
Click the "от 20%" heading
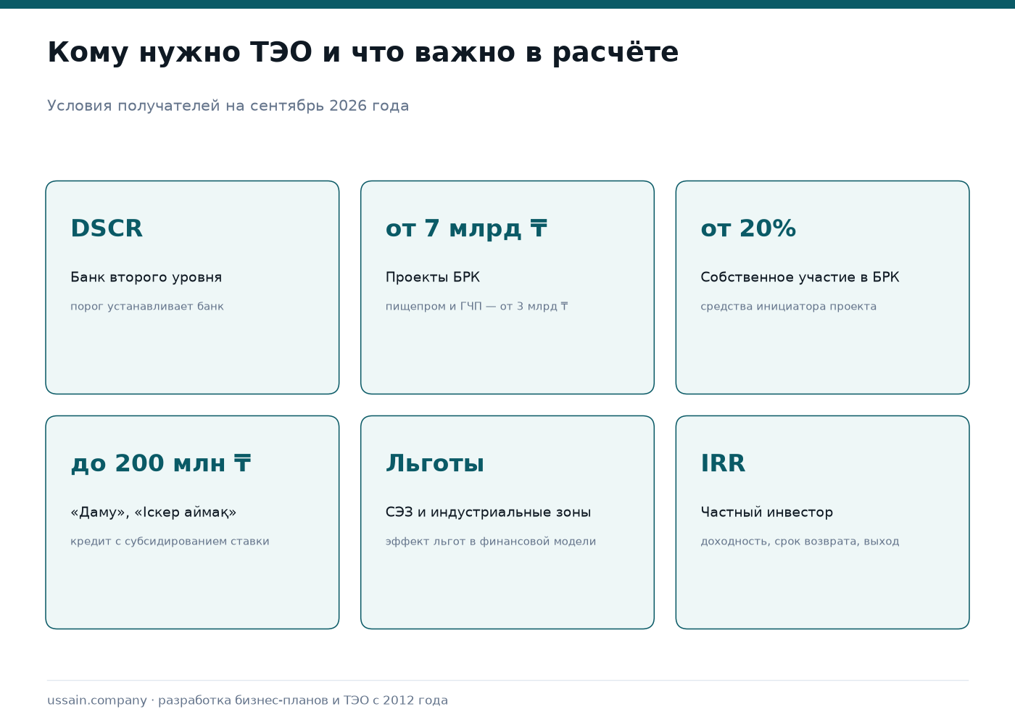tap(748, 228)
